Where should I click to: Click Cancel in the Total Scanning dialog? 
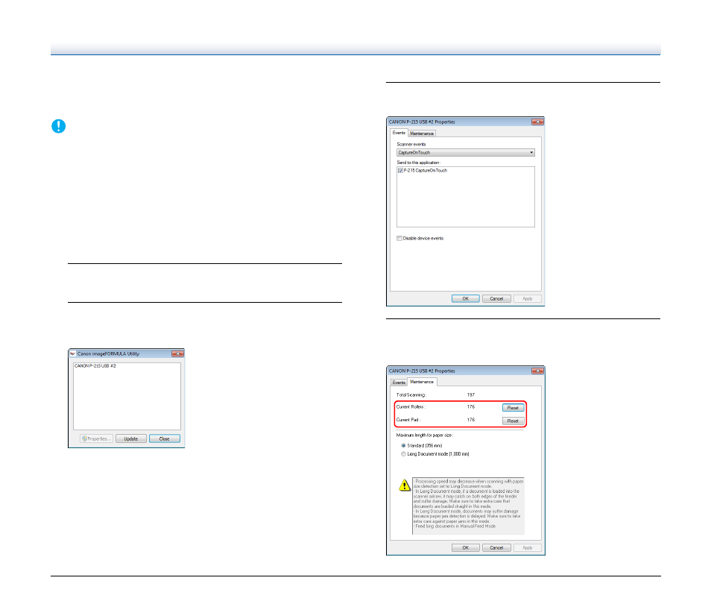pyautogui.click(x=496, y=548)
